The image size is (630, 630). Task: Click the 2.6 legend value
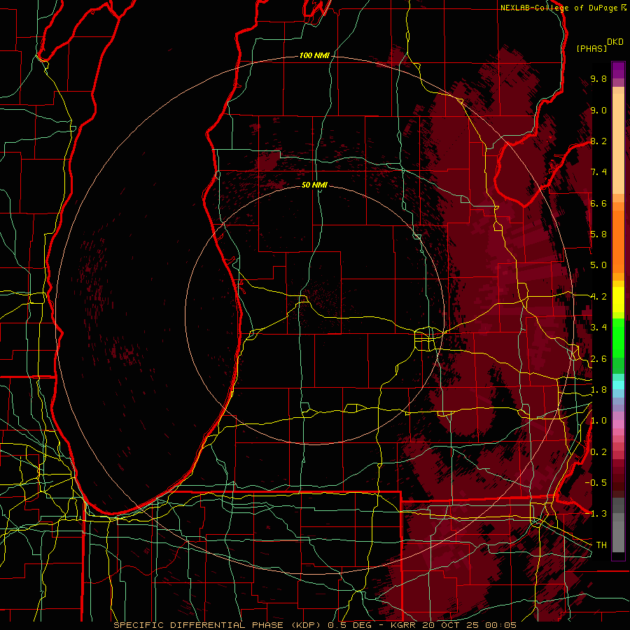coord(598,359)
